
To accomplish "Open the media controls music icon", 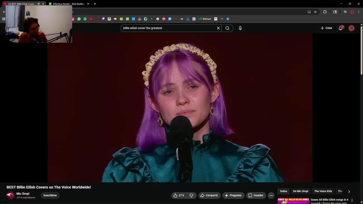I will point(345,12).
